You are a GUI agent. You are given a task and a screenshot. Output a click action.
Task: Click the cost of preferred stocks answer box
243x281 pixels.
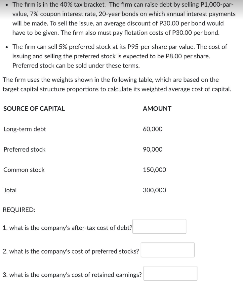(x=168, y=250)
